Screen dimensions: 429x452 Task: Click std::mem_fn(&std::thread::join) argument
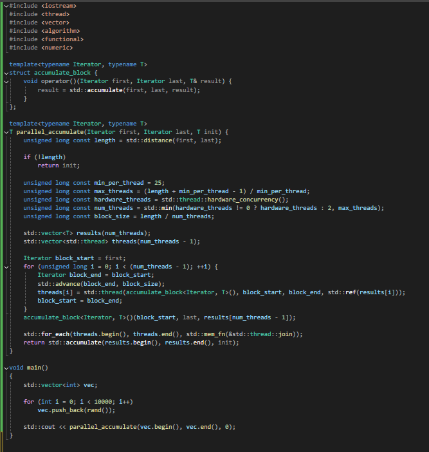coord(241,334)
